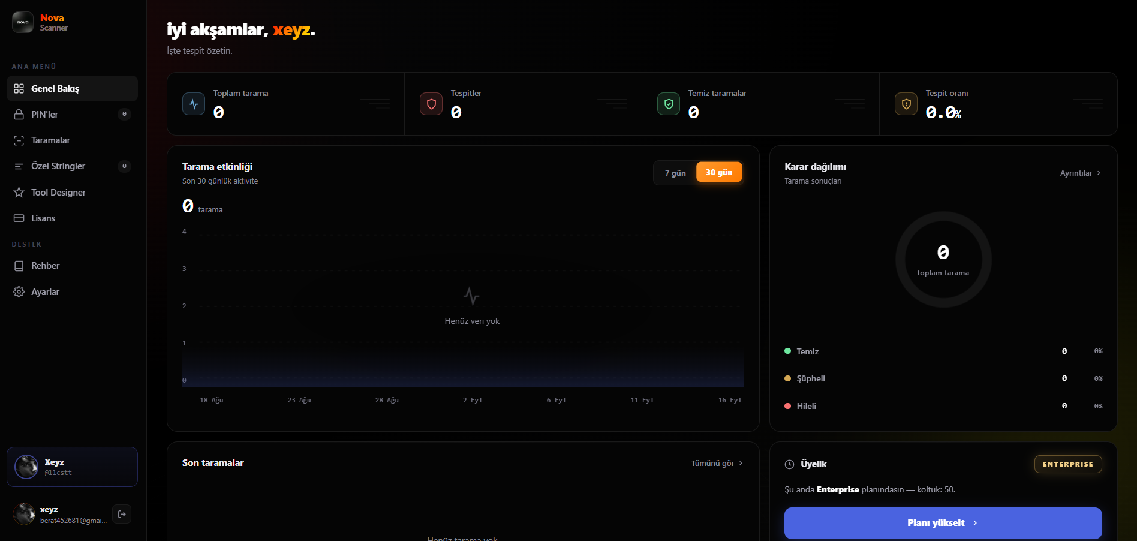
Task: Click the Özel Stringler lines icon
Action: pos(19,166)
